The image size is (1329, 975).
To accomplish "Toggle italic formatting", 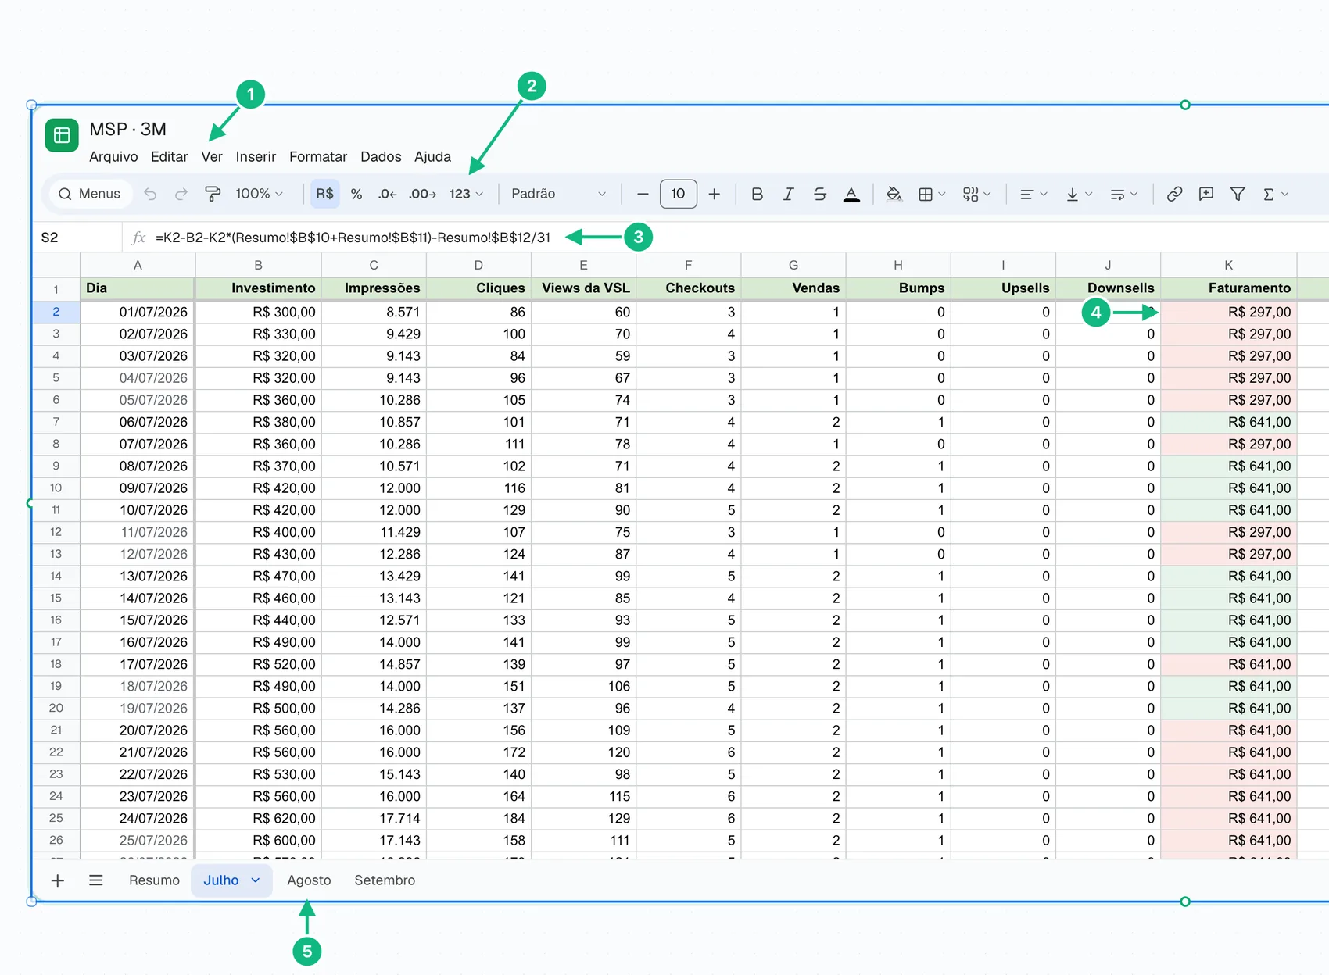I will pyautogui.click(x=788, y=194).
